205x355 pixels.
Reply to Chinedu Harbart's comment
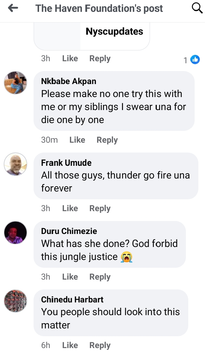[100, 345]
